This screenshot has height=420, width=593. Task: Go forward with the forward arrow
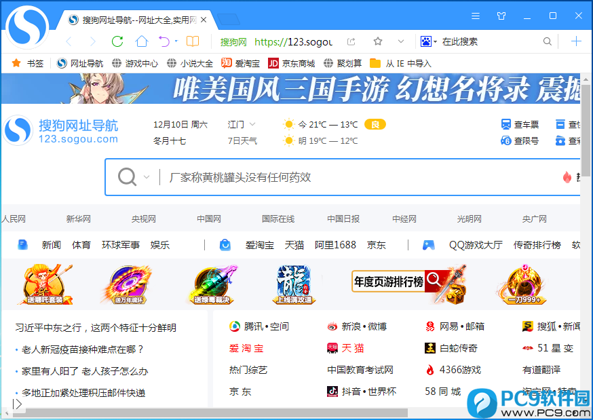(x=93, y=41)
